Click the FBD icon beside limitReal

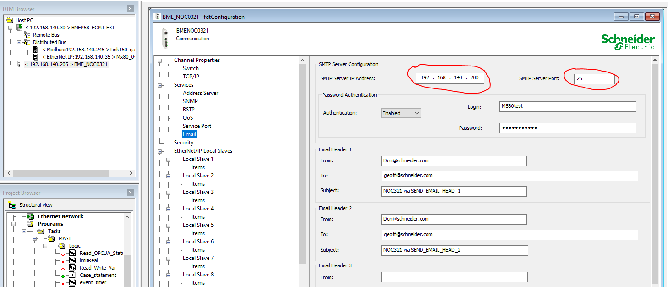tap(72, 260)
